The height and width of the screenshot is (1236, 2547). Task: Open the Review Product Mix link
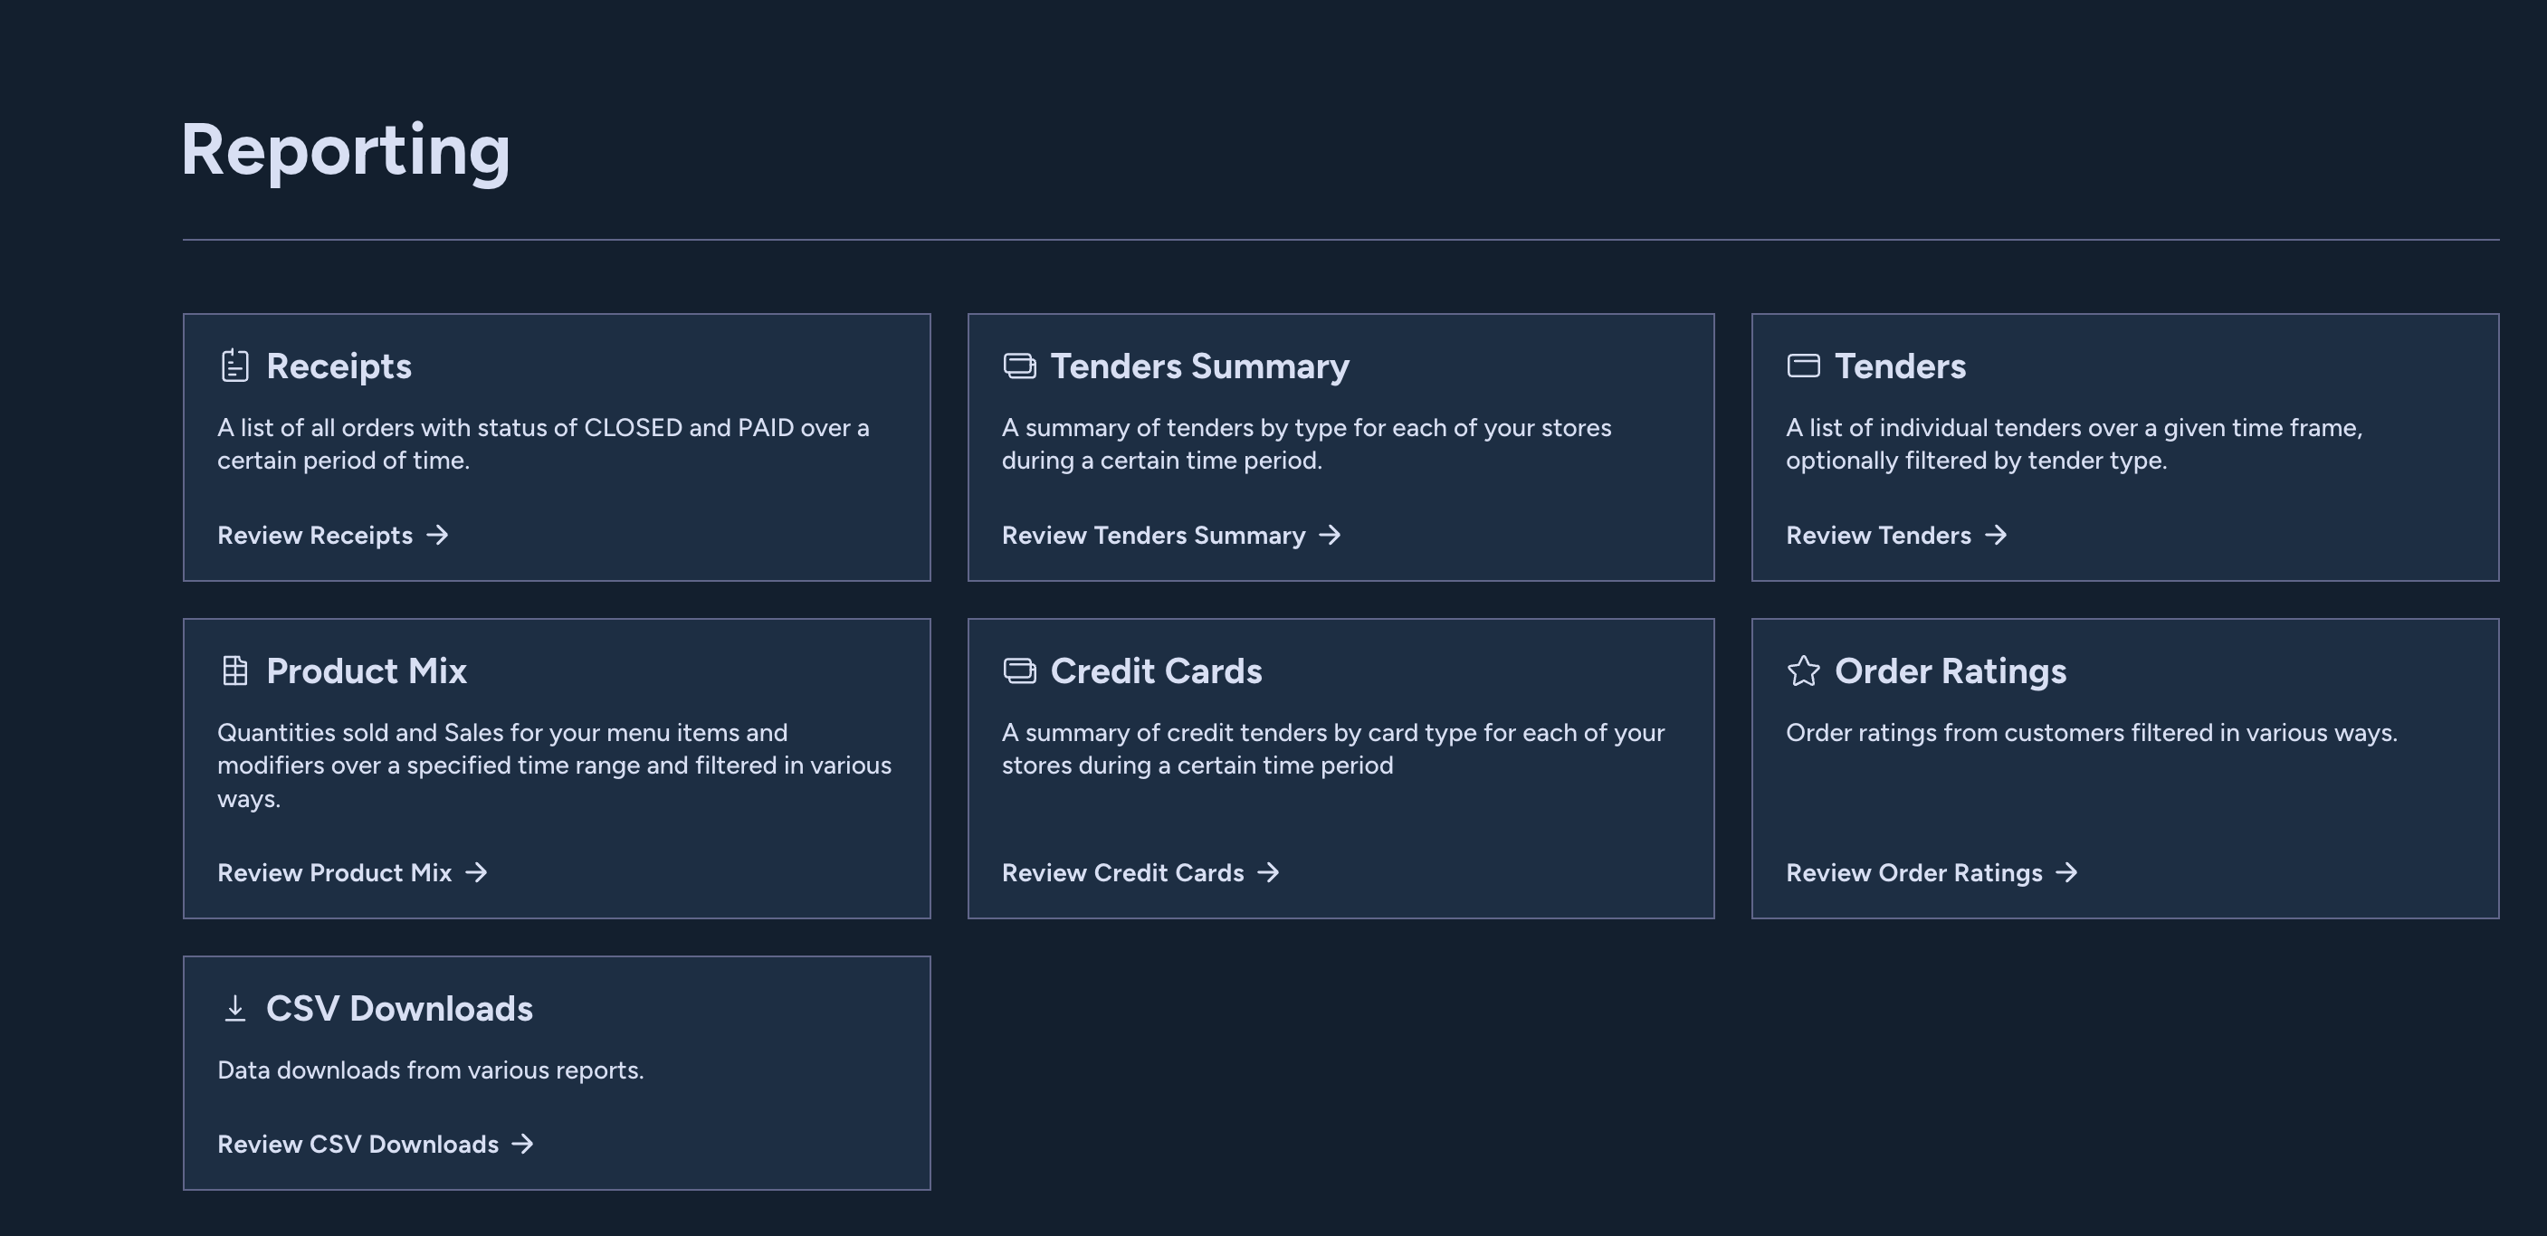point(334,872)
